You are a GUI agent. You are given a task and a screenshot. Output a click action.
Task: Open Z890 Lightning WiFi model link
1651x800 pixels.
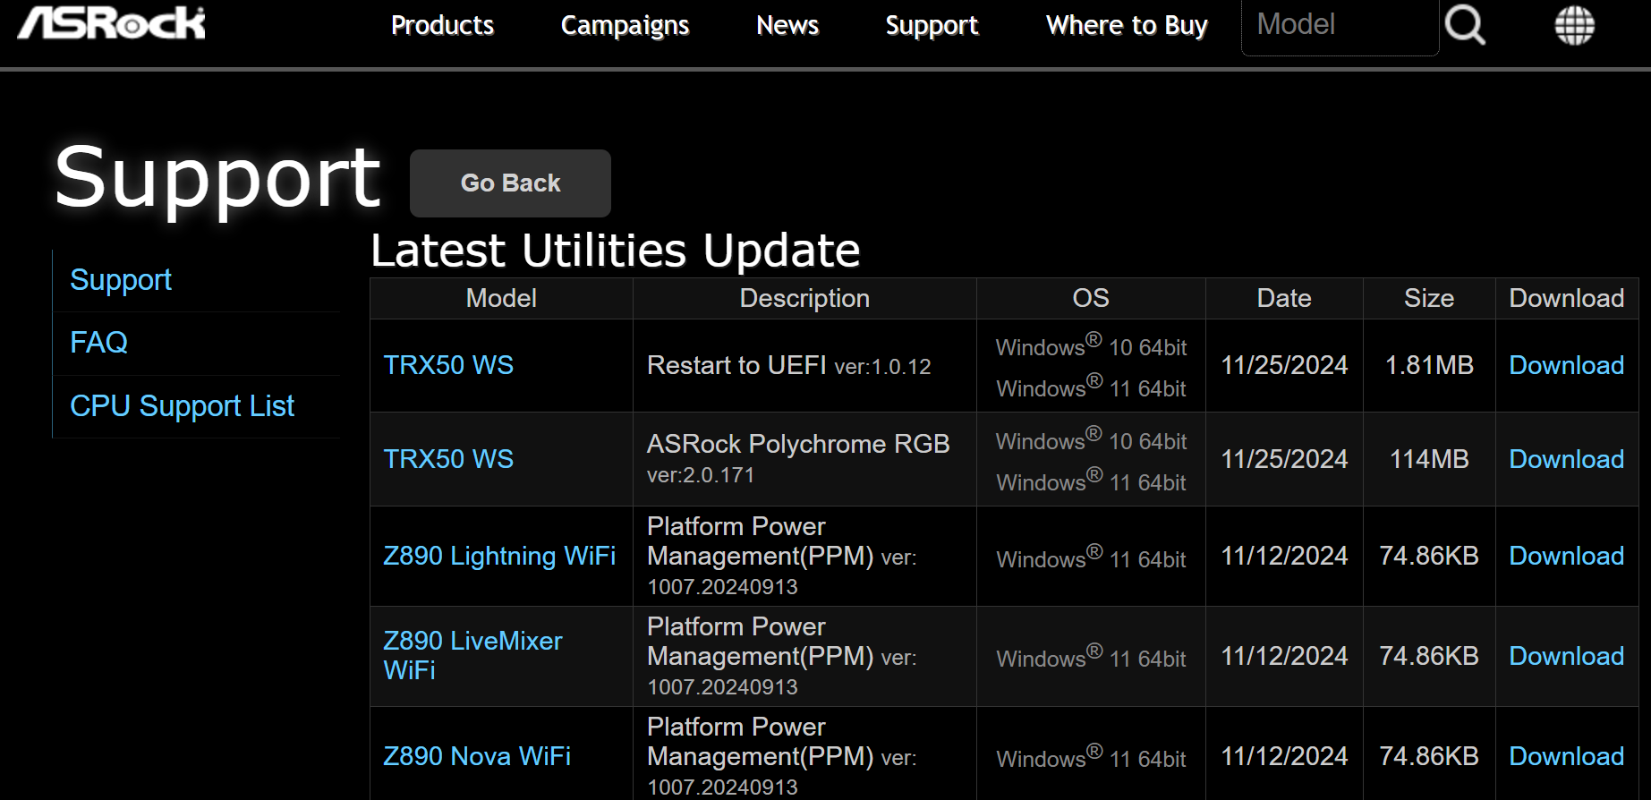coord(499,556)
